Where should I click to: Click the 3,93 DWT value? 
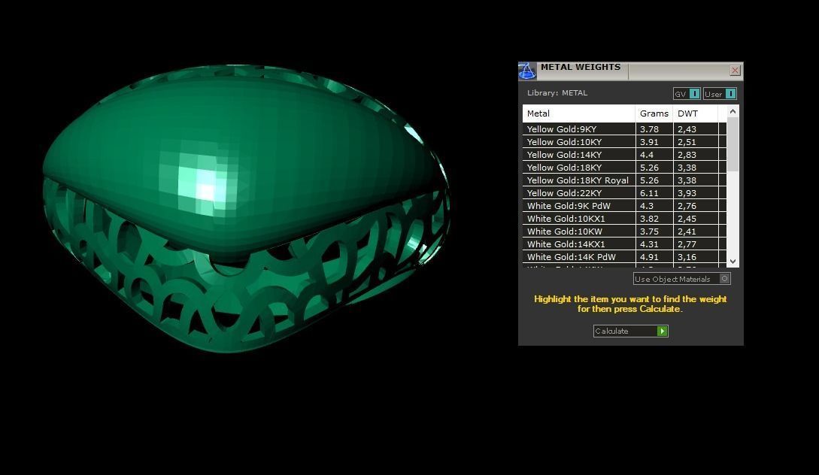coord(687,193)
